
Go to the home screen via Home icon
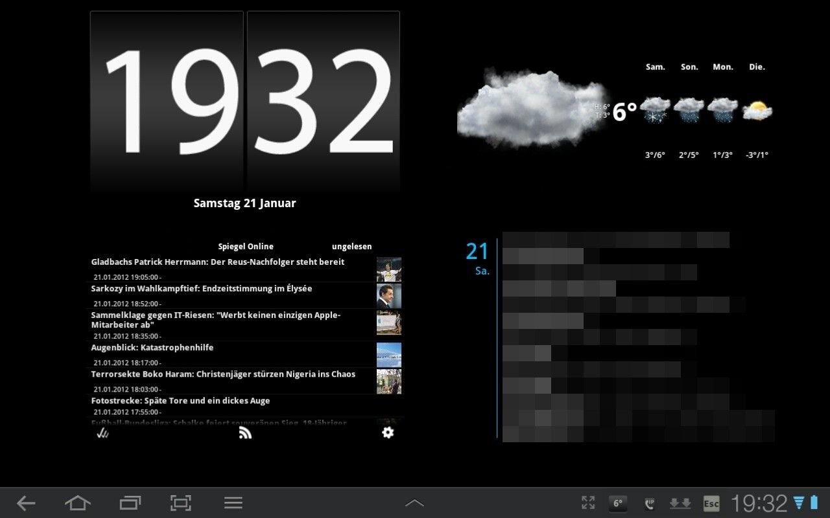pos(78,502)
